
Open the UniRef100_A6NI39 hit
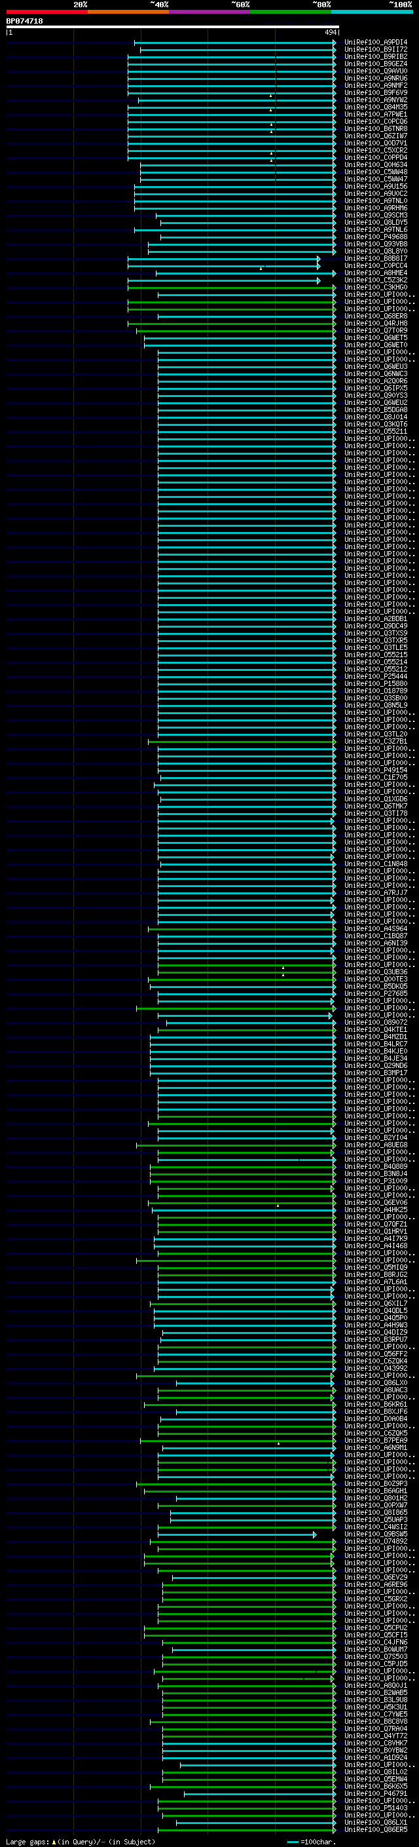[x=376, y=943]
